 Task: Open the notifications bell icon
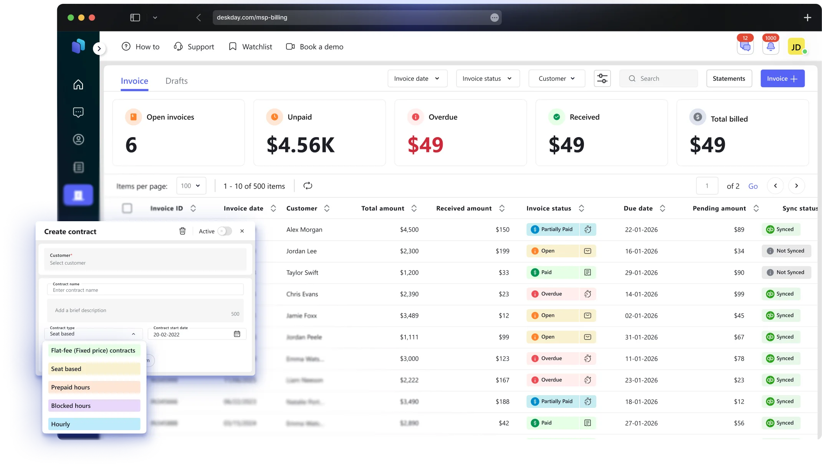(x=770, y=47)
